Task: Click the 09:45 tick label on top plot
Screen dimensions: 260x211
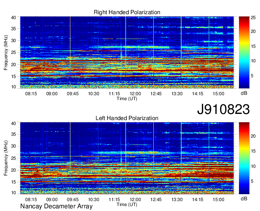Action: click(73, 94)
